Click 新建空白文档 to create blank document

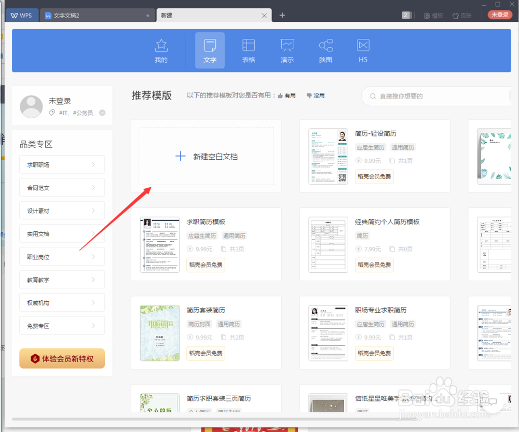click(206, 156)
